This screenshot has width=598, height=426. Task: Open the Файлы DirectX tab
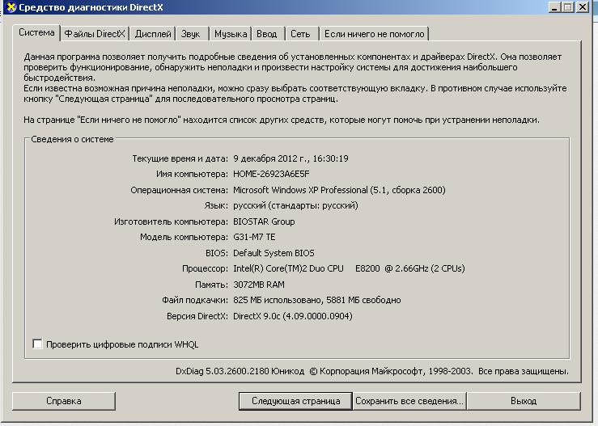[x=95, y=34]
